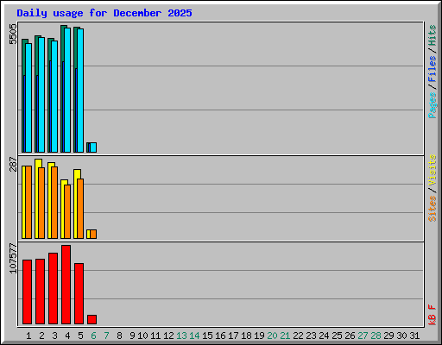Click the red "KB F" legend label
This screenshot has height=345, width=442.
[x=433, y=315]
